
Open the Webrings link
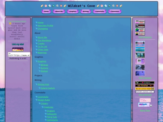42,53
